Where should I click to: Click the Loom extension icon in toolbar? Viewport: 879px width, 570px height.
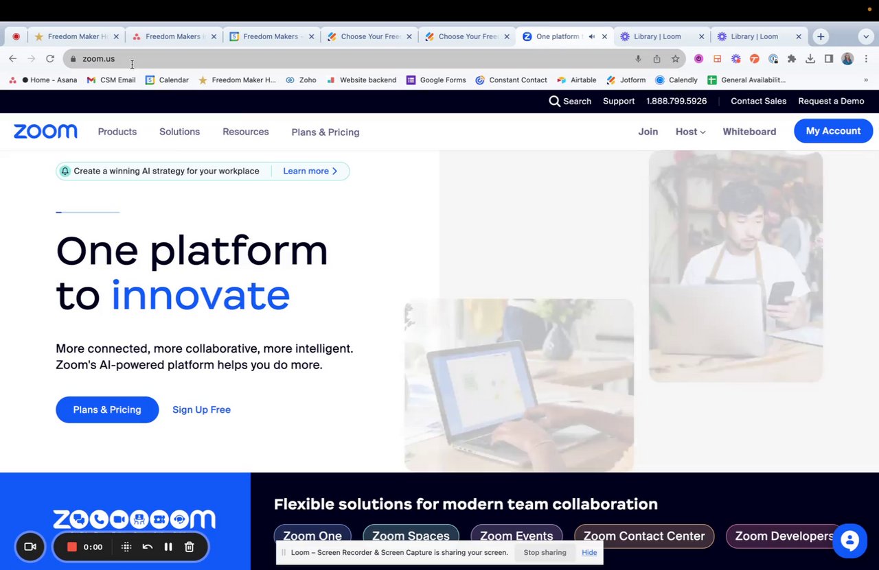(x=736, y=59)
